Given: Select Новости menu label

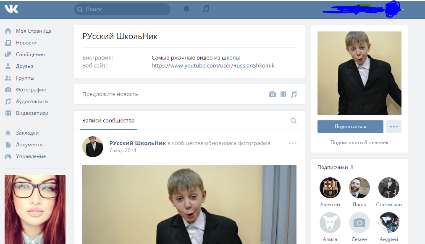Looking at the screenshot, I should [26, 43].
